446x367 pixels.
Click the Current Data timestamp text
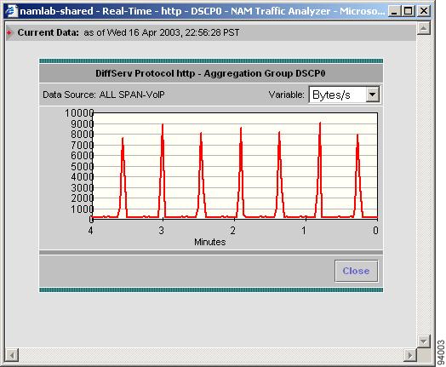(161, 32)
